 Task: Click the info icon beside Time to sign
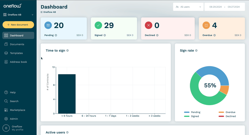(68, 50)
